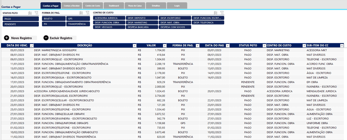
Task: Select due date cell 17/01/2023
Action: [x=17, y=82]
